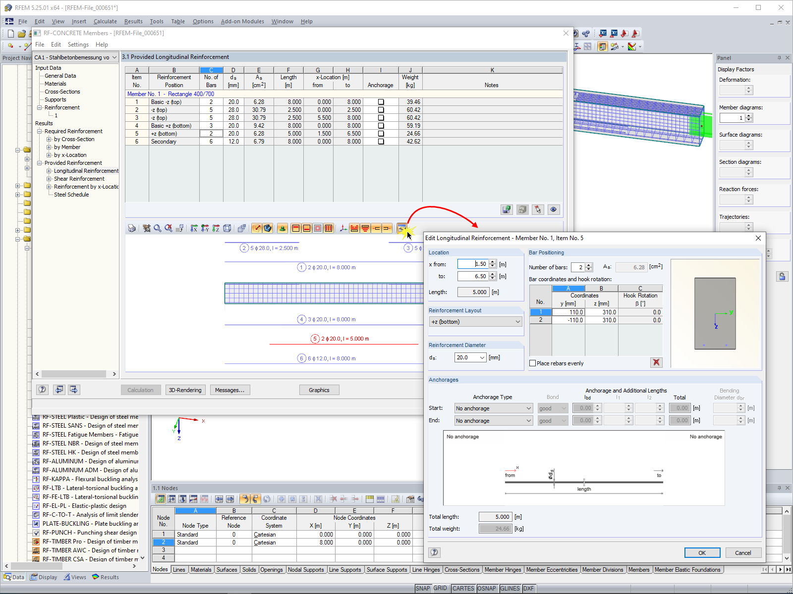Image resolution: width=793 pixels, height=594 pixels.
Task: Click OK in the Edit Longitudinal Reinforcement dialog
Action: point(702,552)
